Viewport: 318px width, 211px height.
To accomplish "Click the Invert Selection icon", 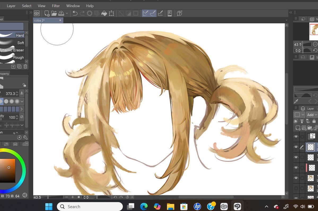I will [128, 13].
